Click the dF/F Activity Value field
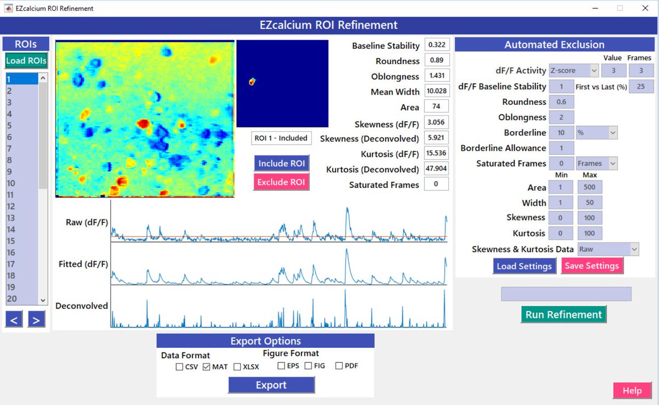The image size is (659, 405). tap(613, 70)
